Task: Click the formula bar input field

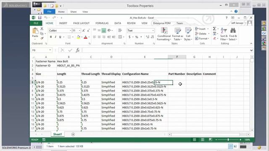Action: pos(166,50)
